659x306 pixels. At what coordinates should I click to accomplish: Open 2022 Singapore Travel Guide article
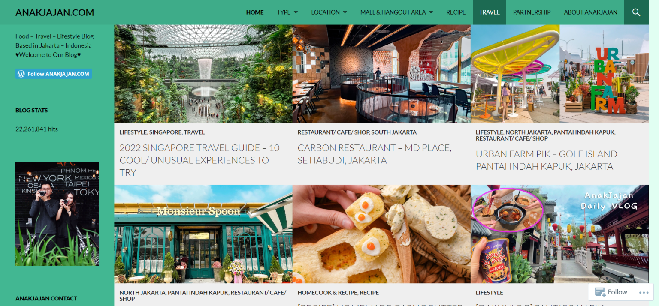pos(200,160)
